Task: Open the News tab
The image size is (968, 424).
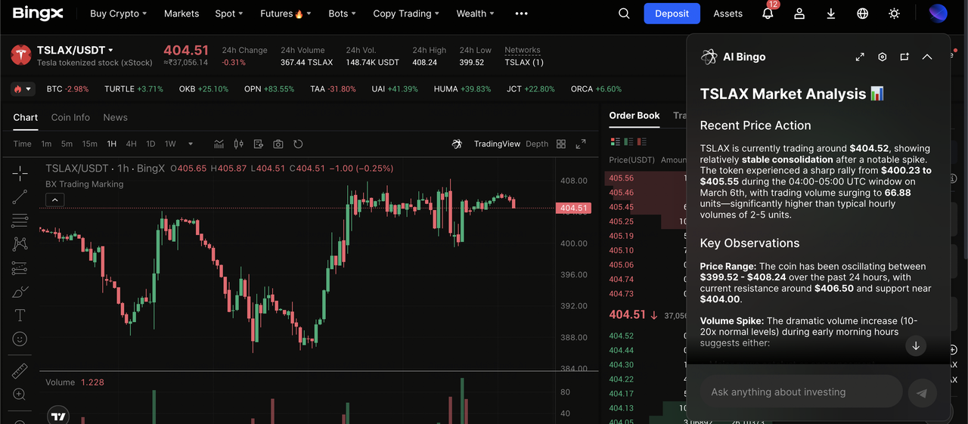Action: (x=115, y=117)
